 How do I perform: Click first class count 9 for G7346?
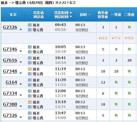(x=116, y=49)
